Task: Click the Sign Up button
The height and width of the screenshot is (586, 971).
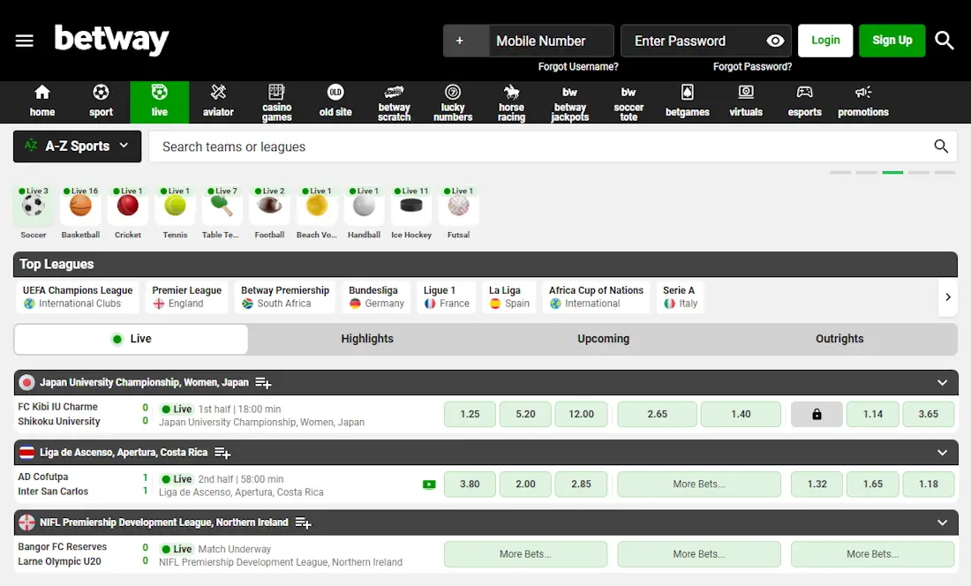Action: 892,41
